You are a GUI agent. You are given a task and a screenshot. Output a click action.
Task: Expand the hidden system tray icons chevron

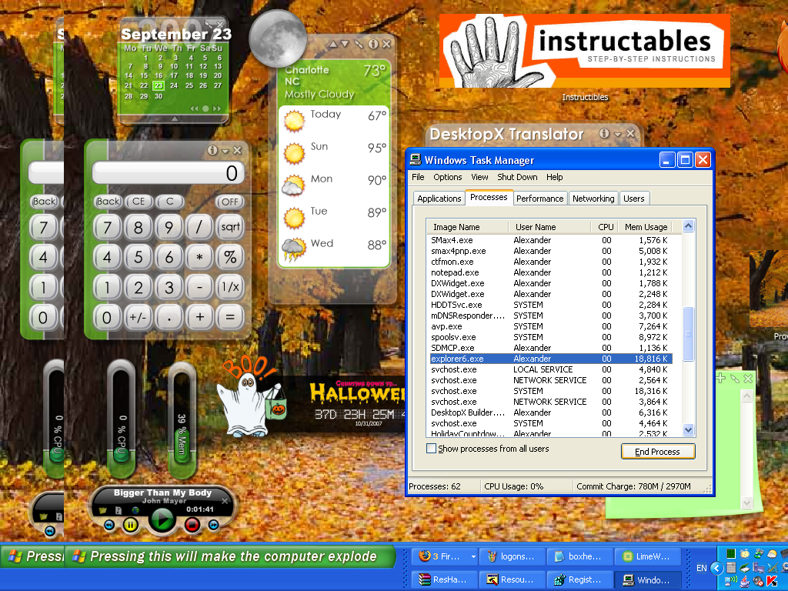coord(716,568)
